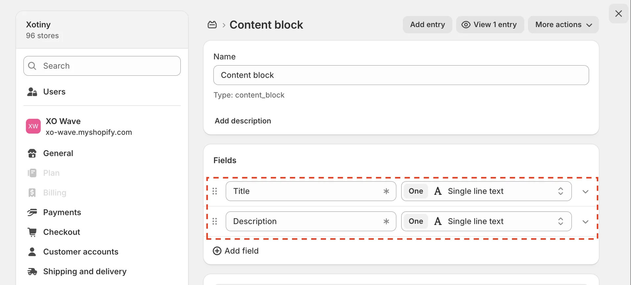The height and width of the screenshot is (285, 631).
Task: Click the Checkout cart icon
Action: coord(32,232)
